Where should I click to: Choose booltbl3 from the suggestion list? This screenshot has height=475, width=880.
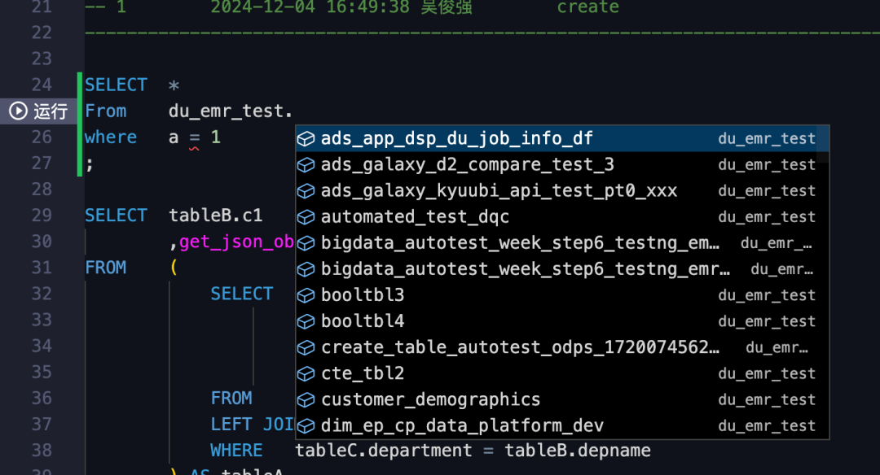pyautogui.click(x=363, y=295)
